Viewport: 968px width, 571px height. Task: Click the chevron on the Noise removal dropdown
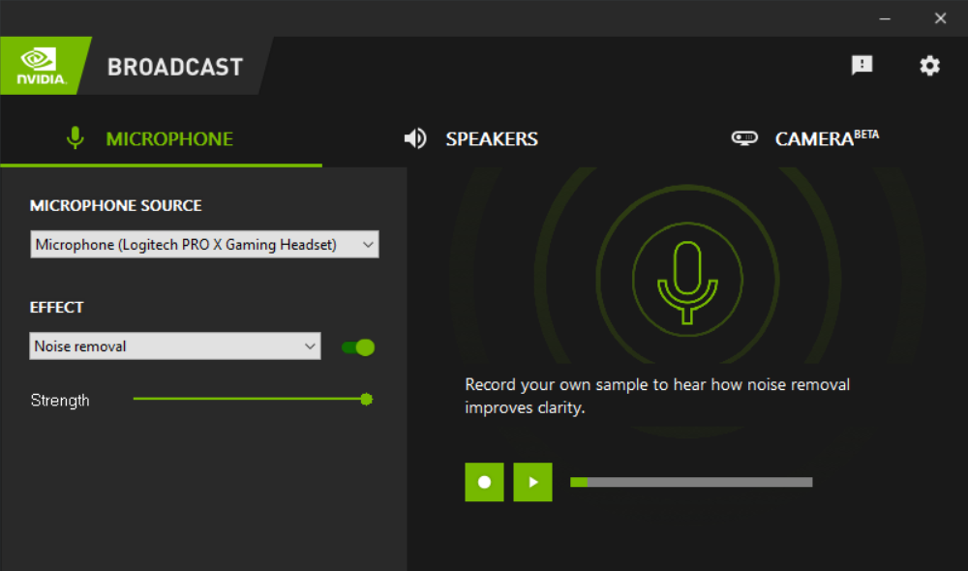click(x=310, y=346)
